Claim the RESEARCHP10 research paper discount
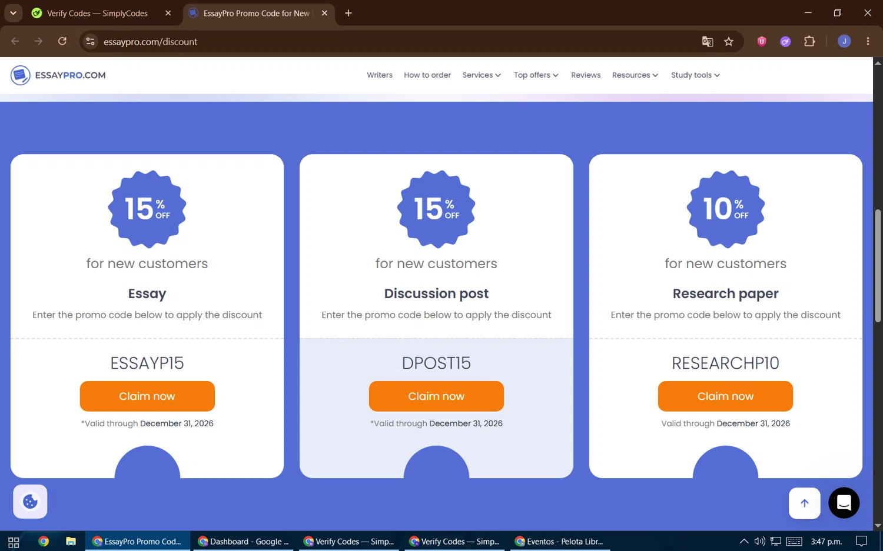Viewport: 883px width, 551px height. click(725, 396)
